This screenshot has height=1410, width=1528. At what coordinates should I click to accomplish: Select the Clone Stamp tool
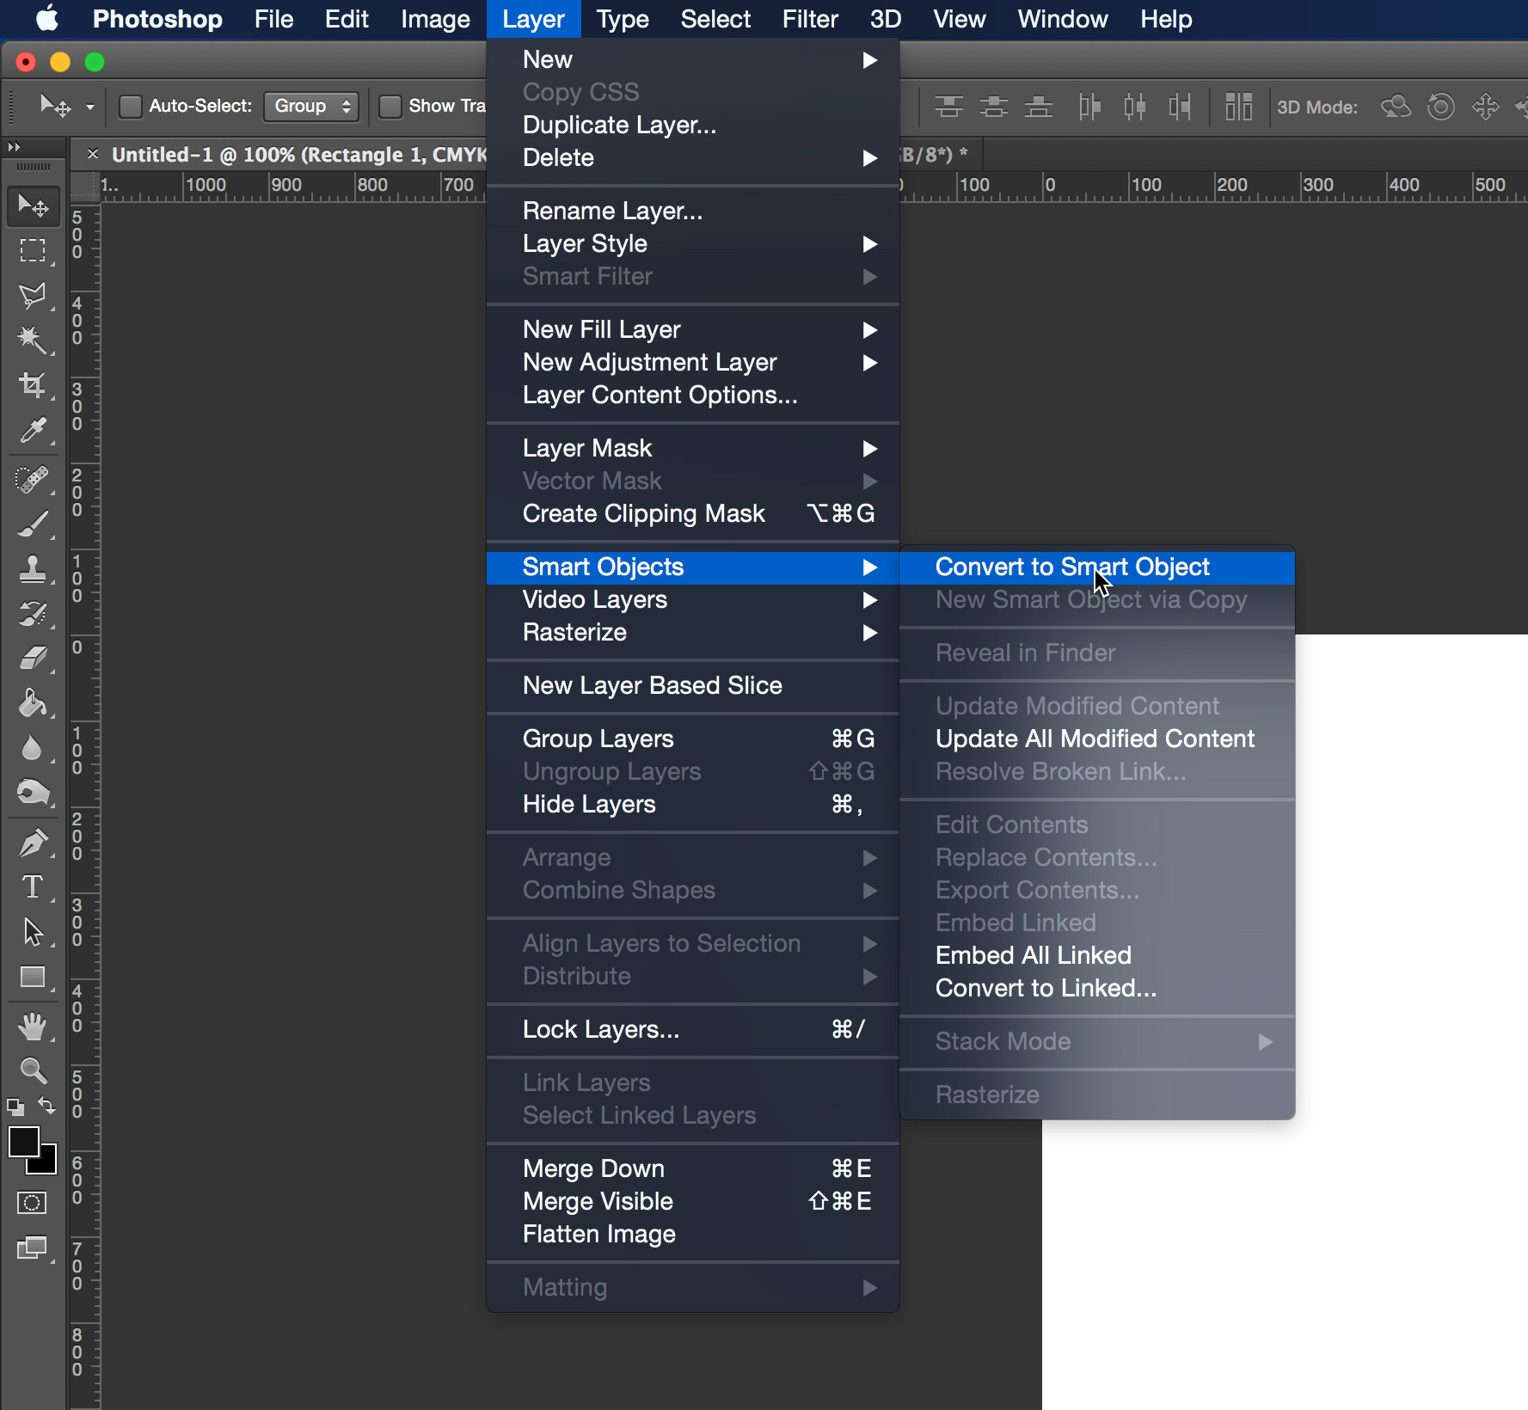(x=33, y=568)
